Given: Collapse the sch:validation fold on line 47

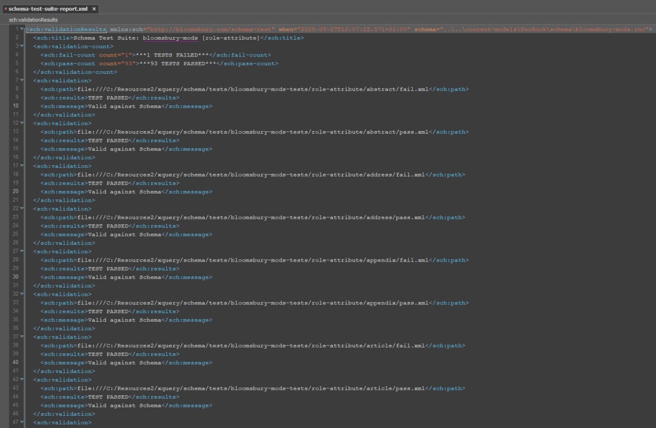Looking at the screenshot, I should (22, 422).
